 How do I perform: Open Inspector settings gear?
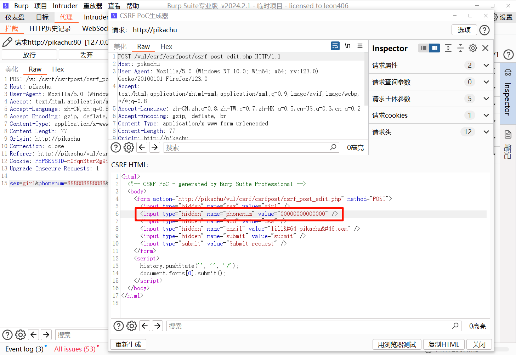tap(473, 48)
